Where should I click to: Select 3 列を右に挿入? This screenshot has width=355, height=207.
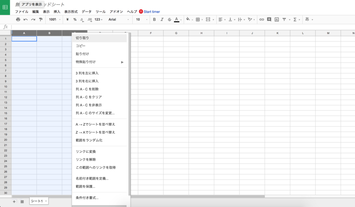(x=99, y=81)
